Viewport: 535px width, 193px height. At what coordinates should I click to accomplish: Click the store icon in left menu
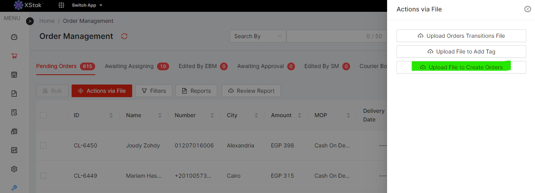coord(14,75)
